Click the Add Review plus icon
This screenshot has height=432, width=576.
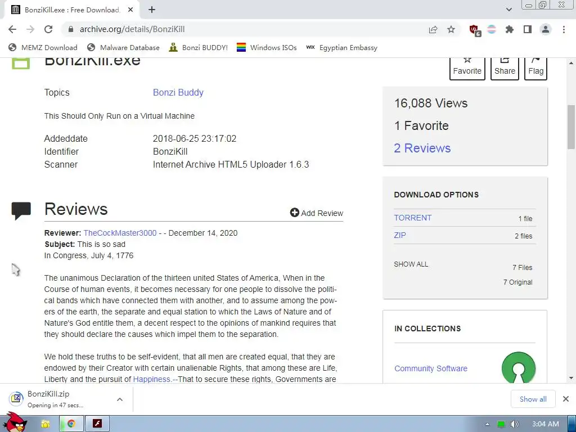coord(294,213)
